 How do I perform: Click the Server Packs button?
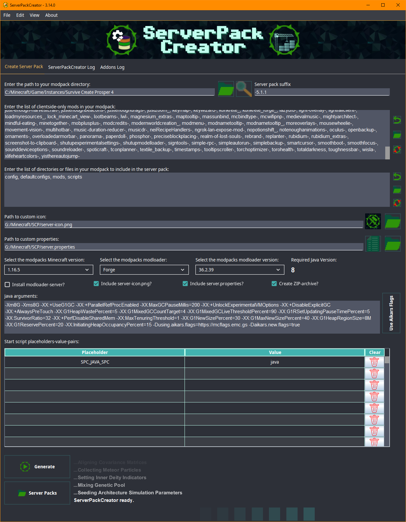[x=37, y=493]
